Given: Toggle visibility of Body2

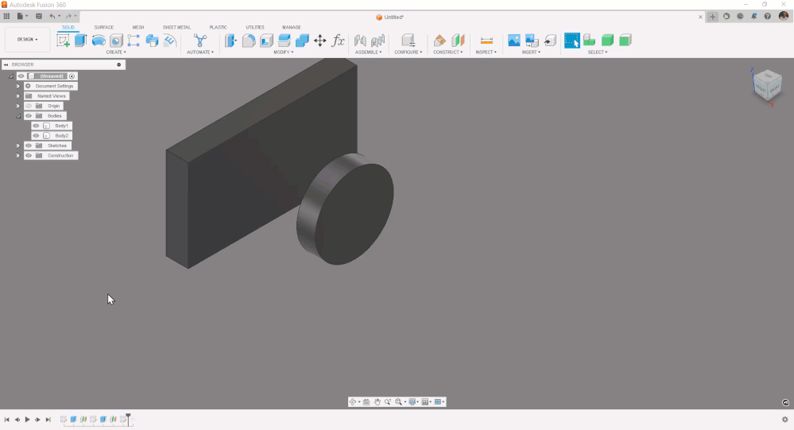Looking at the screenshot, I should pos(36,136).
